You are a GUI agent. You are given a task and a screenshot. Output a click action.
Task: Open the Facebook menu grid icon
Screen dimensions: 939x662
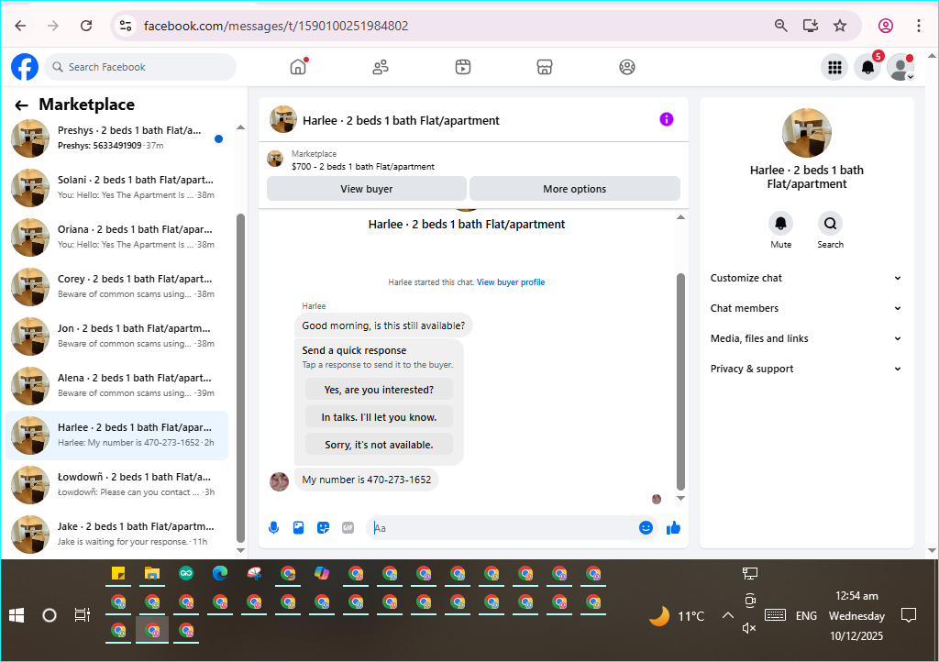[834, 67]
